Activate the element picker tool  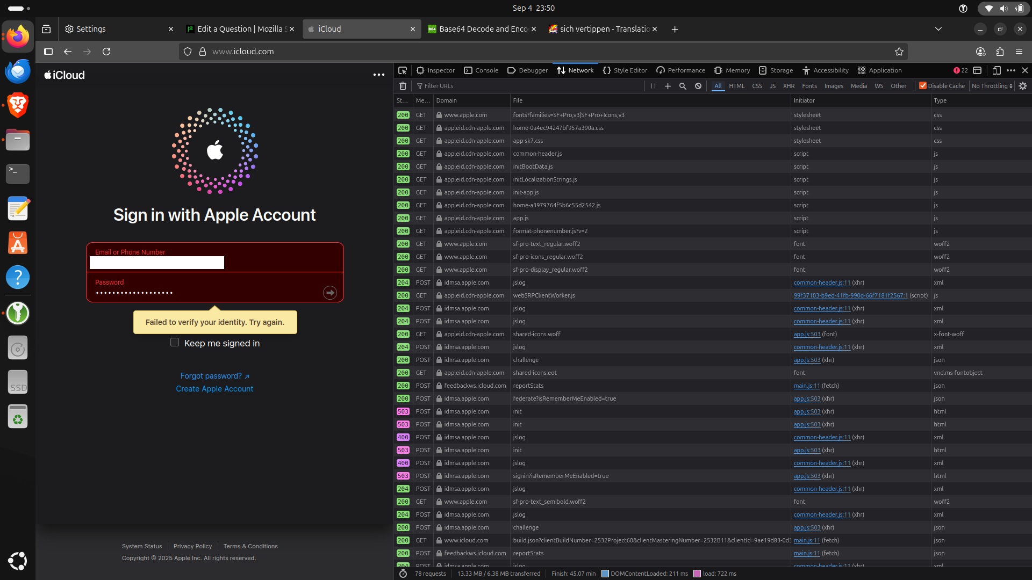click(403, 70)
